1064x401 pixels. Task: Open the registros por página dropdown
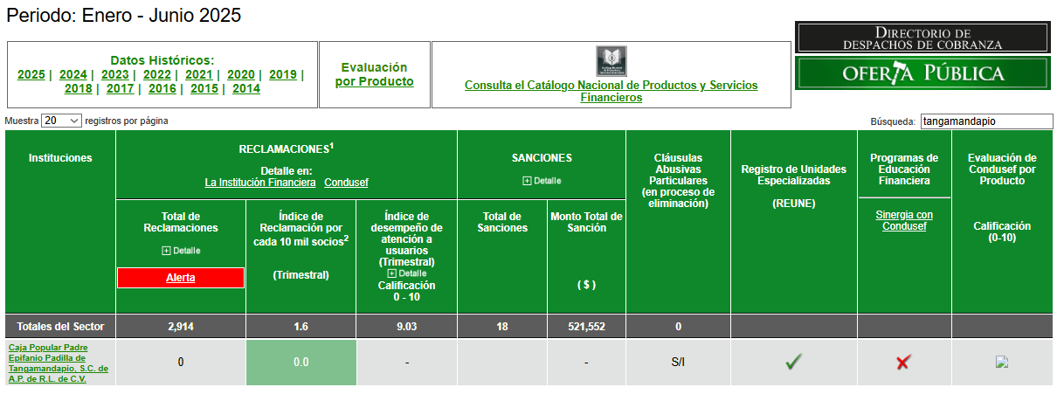61,121
